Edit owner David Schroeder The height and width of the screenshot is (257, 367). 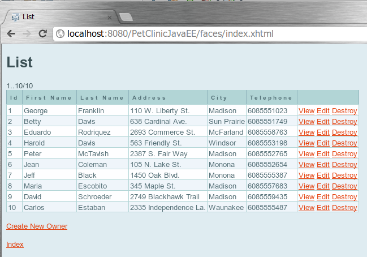pos(323,197)
